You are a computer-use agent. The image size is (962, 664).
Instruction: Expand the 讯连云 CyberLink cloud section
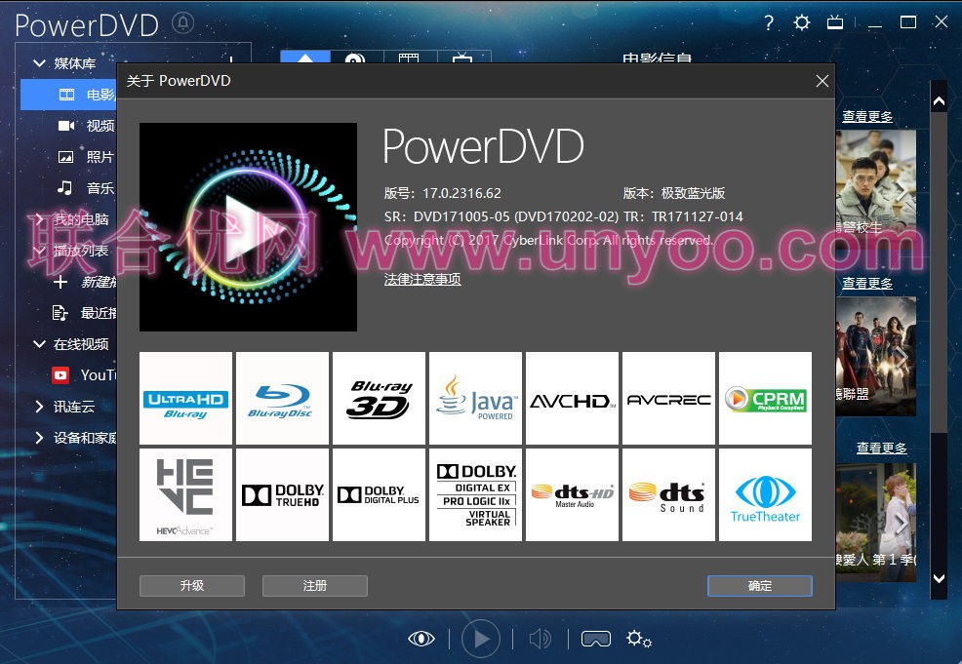point(39,407)
